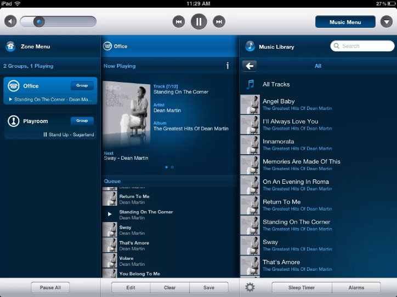Click the All heading in Music Library
Viewport: 397px width, 297px height.
click(317, 66)
